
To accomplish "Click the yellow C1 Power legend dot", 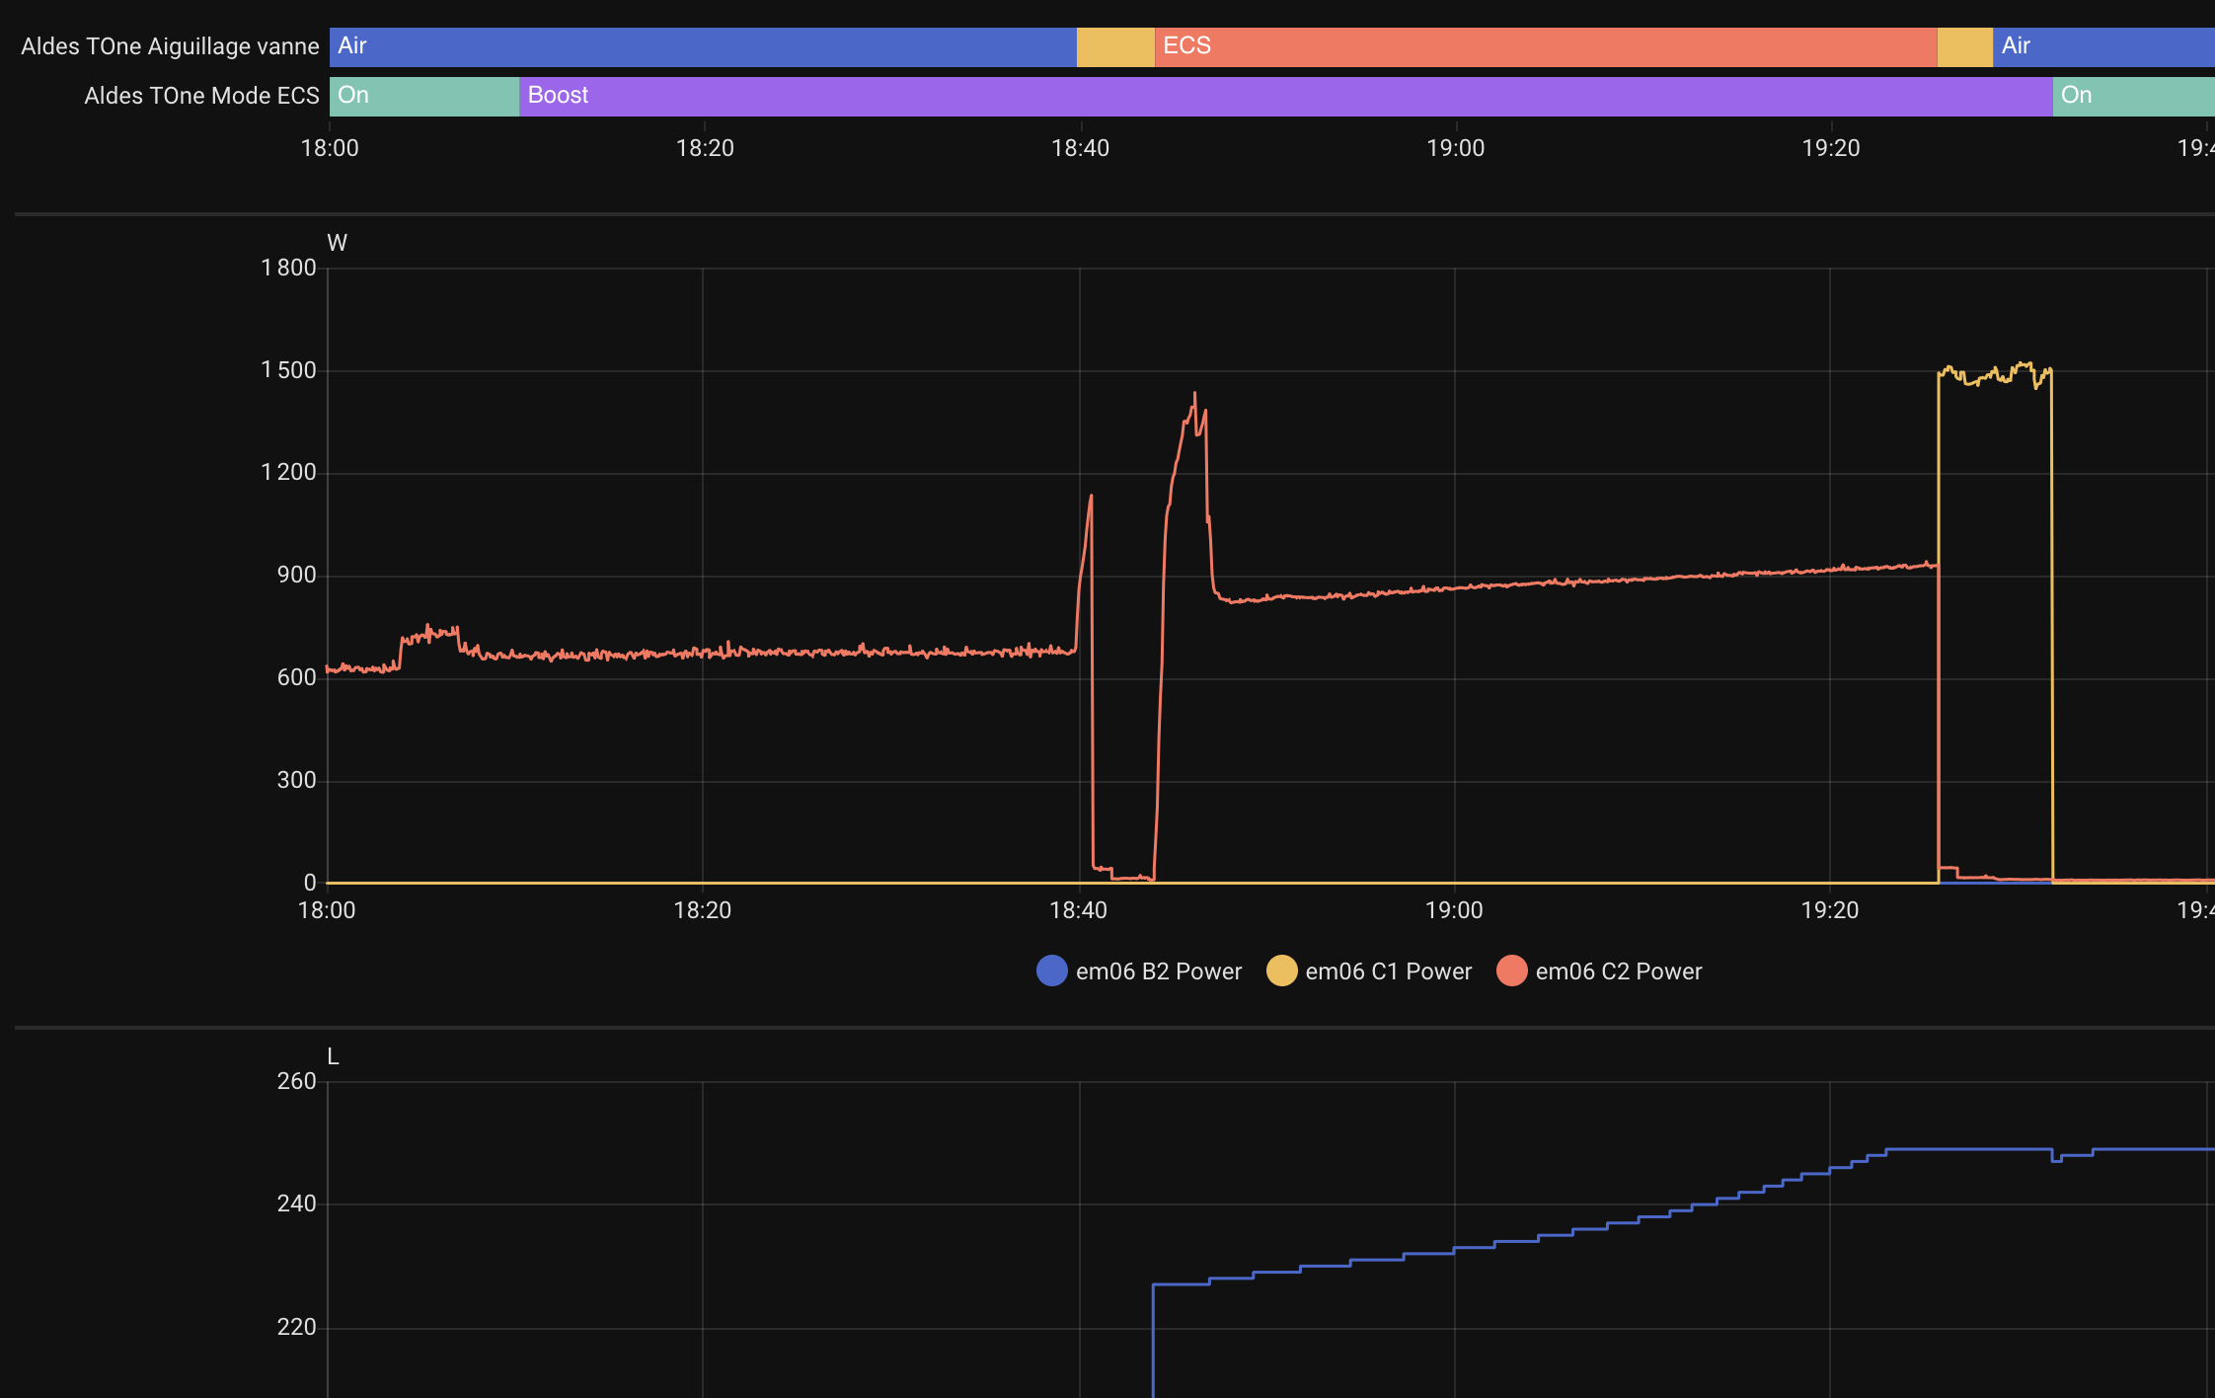I will click(x=1281, y=971).
